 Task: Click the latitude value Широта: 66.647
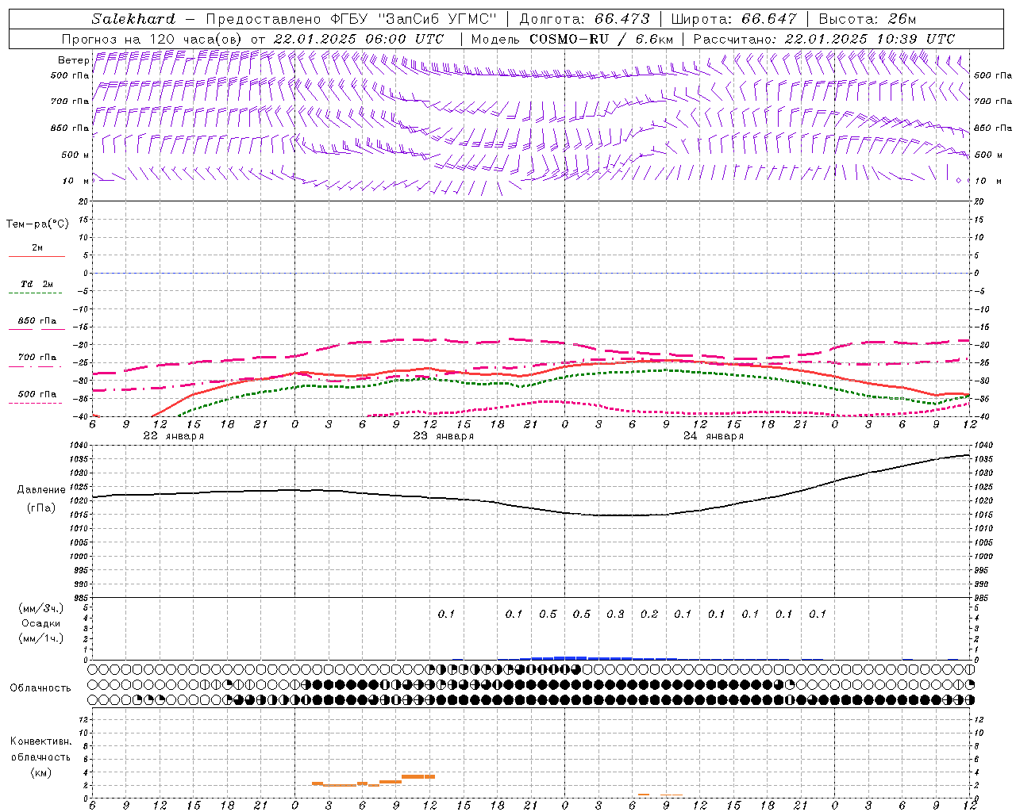click(733, 19)
